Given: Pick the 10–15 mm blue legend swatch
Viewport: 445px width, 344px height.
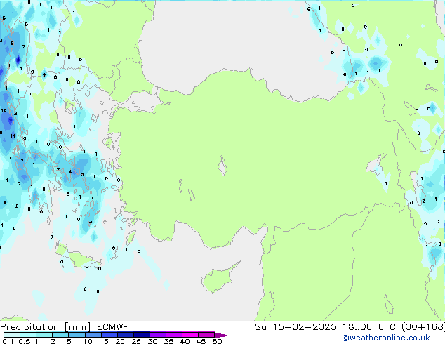Looking at the screenshot, I should (93, 335).
